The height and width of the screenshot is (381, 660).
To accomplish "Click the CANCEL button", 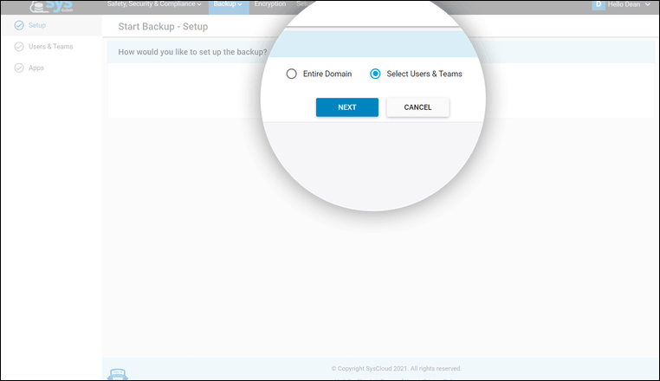I will (x=418, y=107).
